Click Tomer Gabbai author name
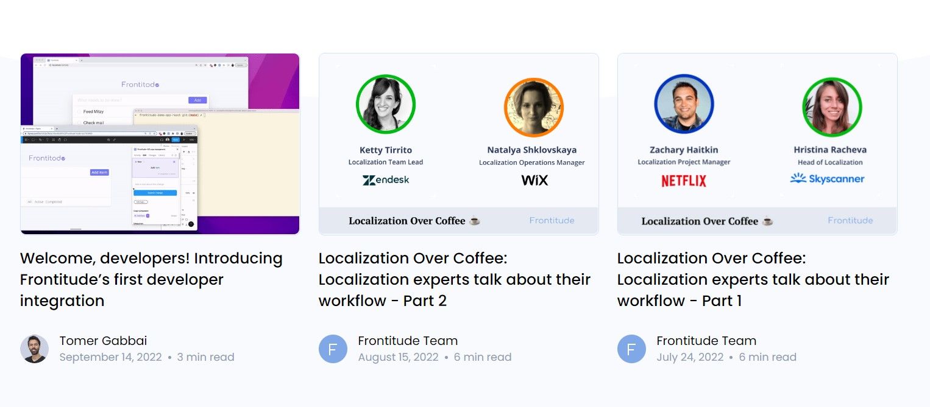The image size is (930, 407). click(103, 341)
